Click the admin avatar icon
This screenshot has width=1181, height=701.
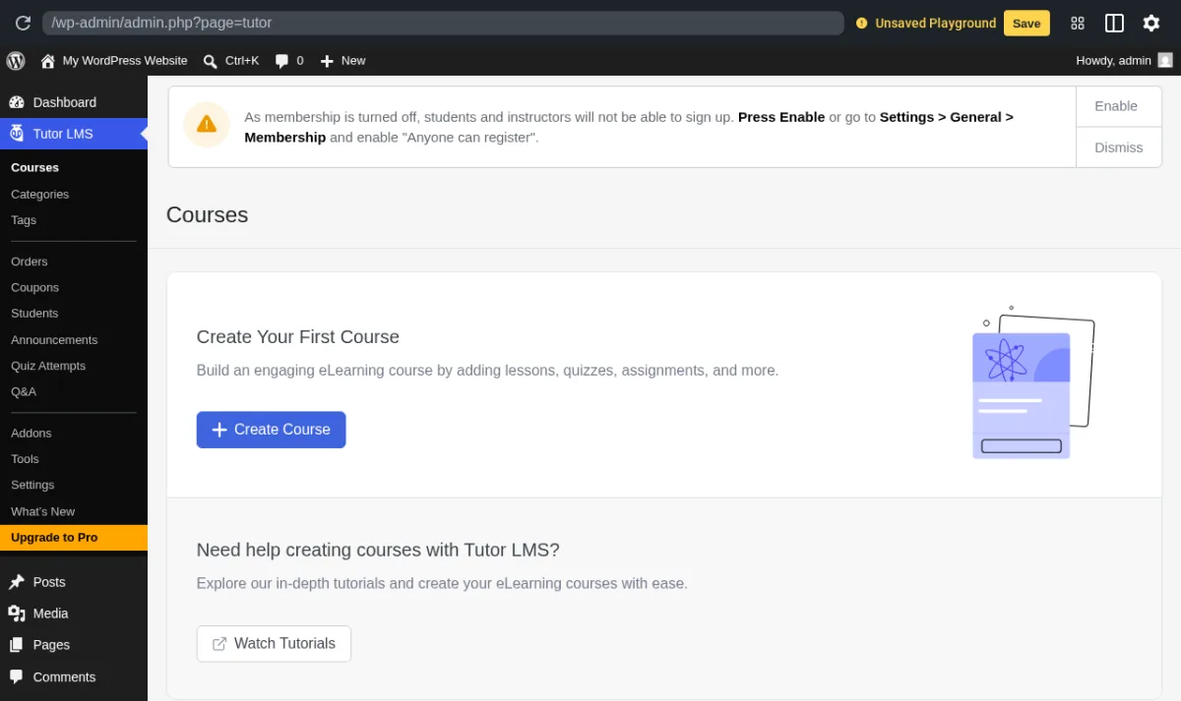point(1165,60)
